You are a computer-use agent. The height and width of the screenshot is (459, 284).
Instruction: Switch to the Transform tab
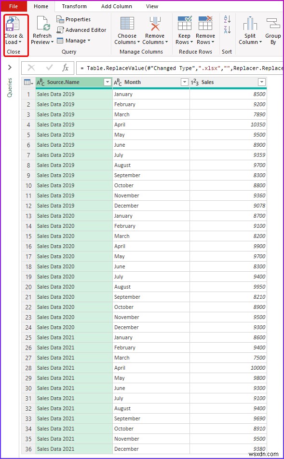[74, 6]
